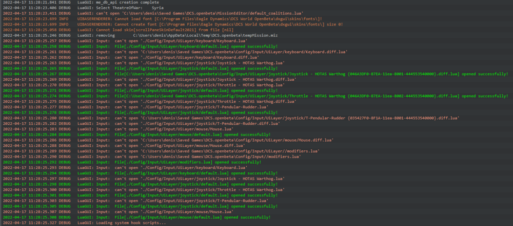
Task: Click the 'Cannot load font' UIBASERENDERER line
Action: coord(162,19)
